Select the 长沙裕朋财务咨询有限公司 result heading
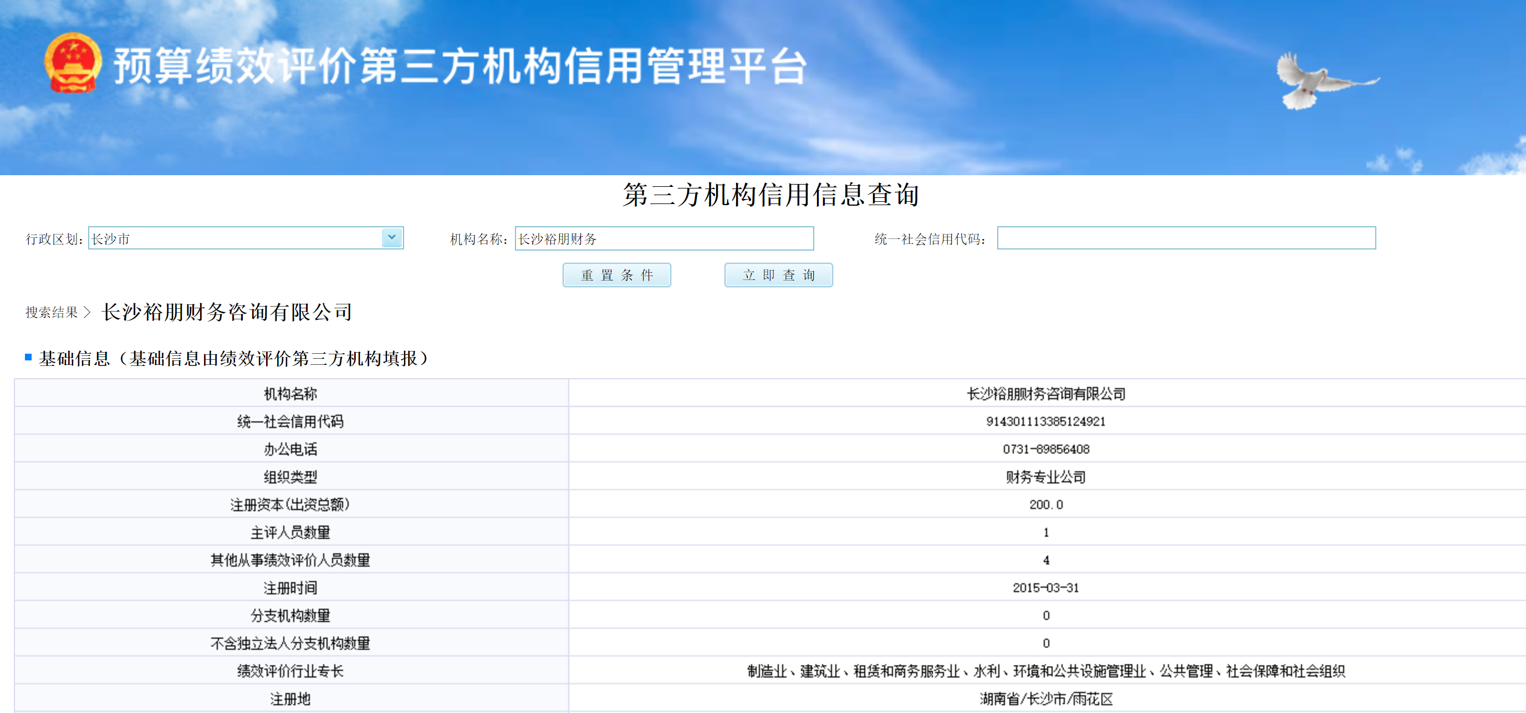 click(x=227, y=312)
